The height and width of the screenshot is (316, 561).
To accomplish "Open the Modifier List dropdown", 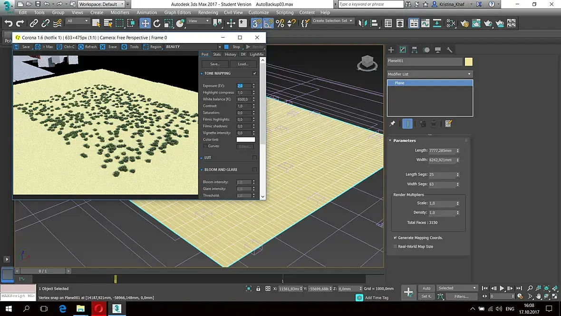I will point(429,74).
